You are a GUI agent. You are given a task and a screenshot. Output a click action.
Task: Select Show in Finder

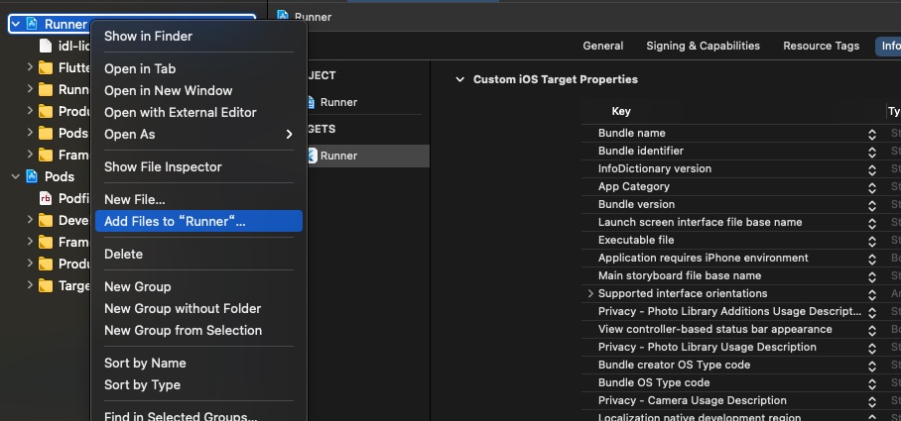coord(149,37)
